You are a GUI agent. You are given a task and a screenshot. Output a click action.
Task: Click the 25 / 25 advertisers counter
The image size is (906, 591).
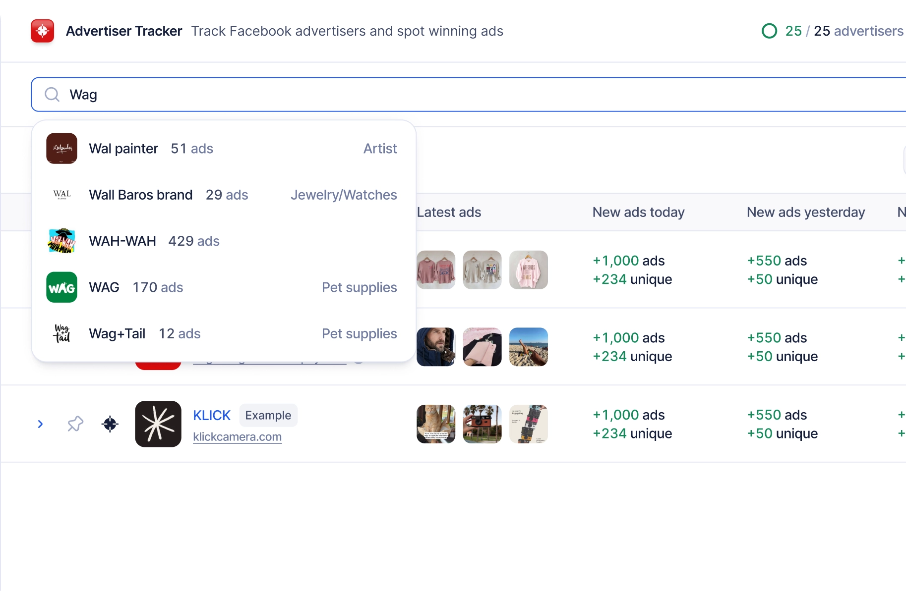(x=845, y=31)
